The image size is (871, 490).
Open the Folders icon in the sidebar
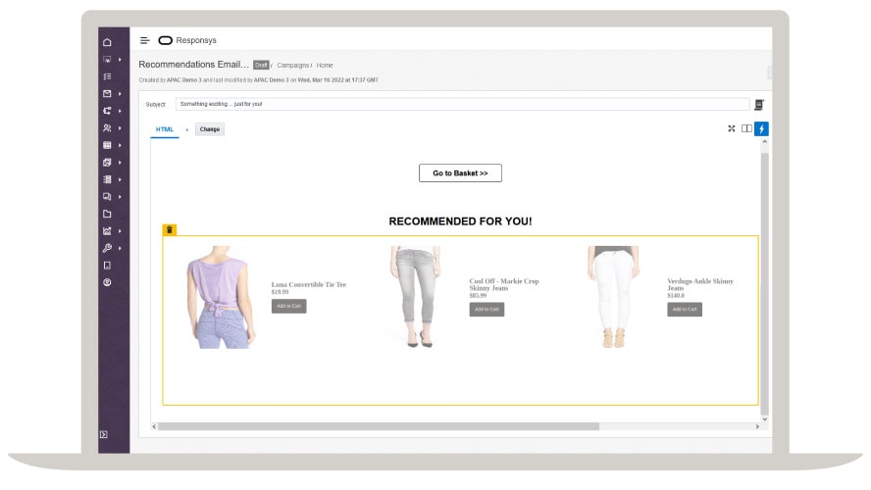click(107, 215)
